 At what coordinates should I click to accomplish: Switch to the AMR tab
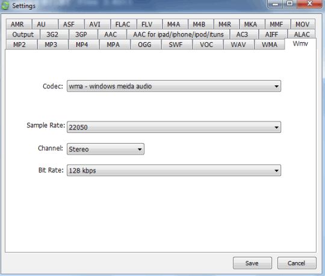[19, 24]
